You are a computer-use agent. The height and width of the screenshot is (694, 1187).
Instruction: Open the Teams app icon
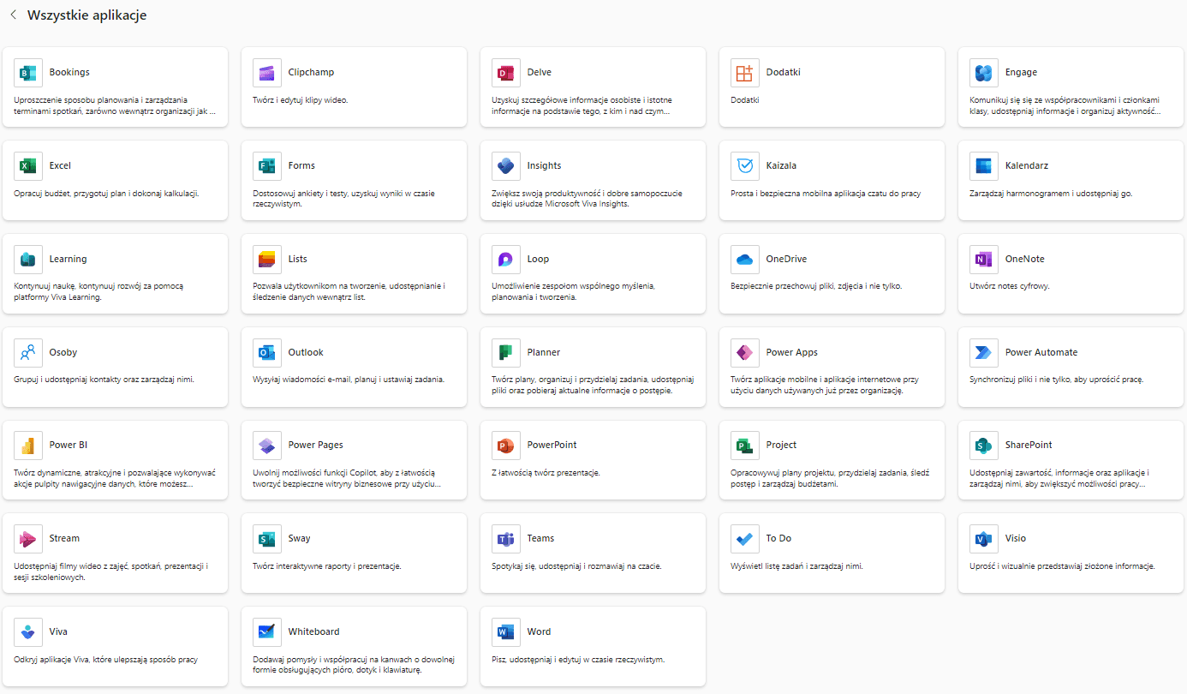[506, 539]
